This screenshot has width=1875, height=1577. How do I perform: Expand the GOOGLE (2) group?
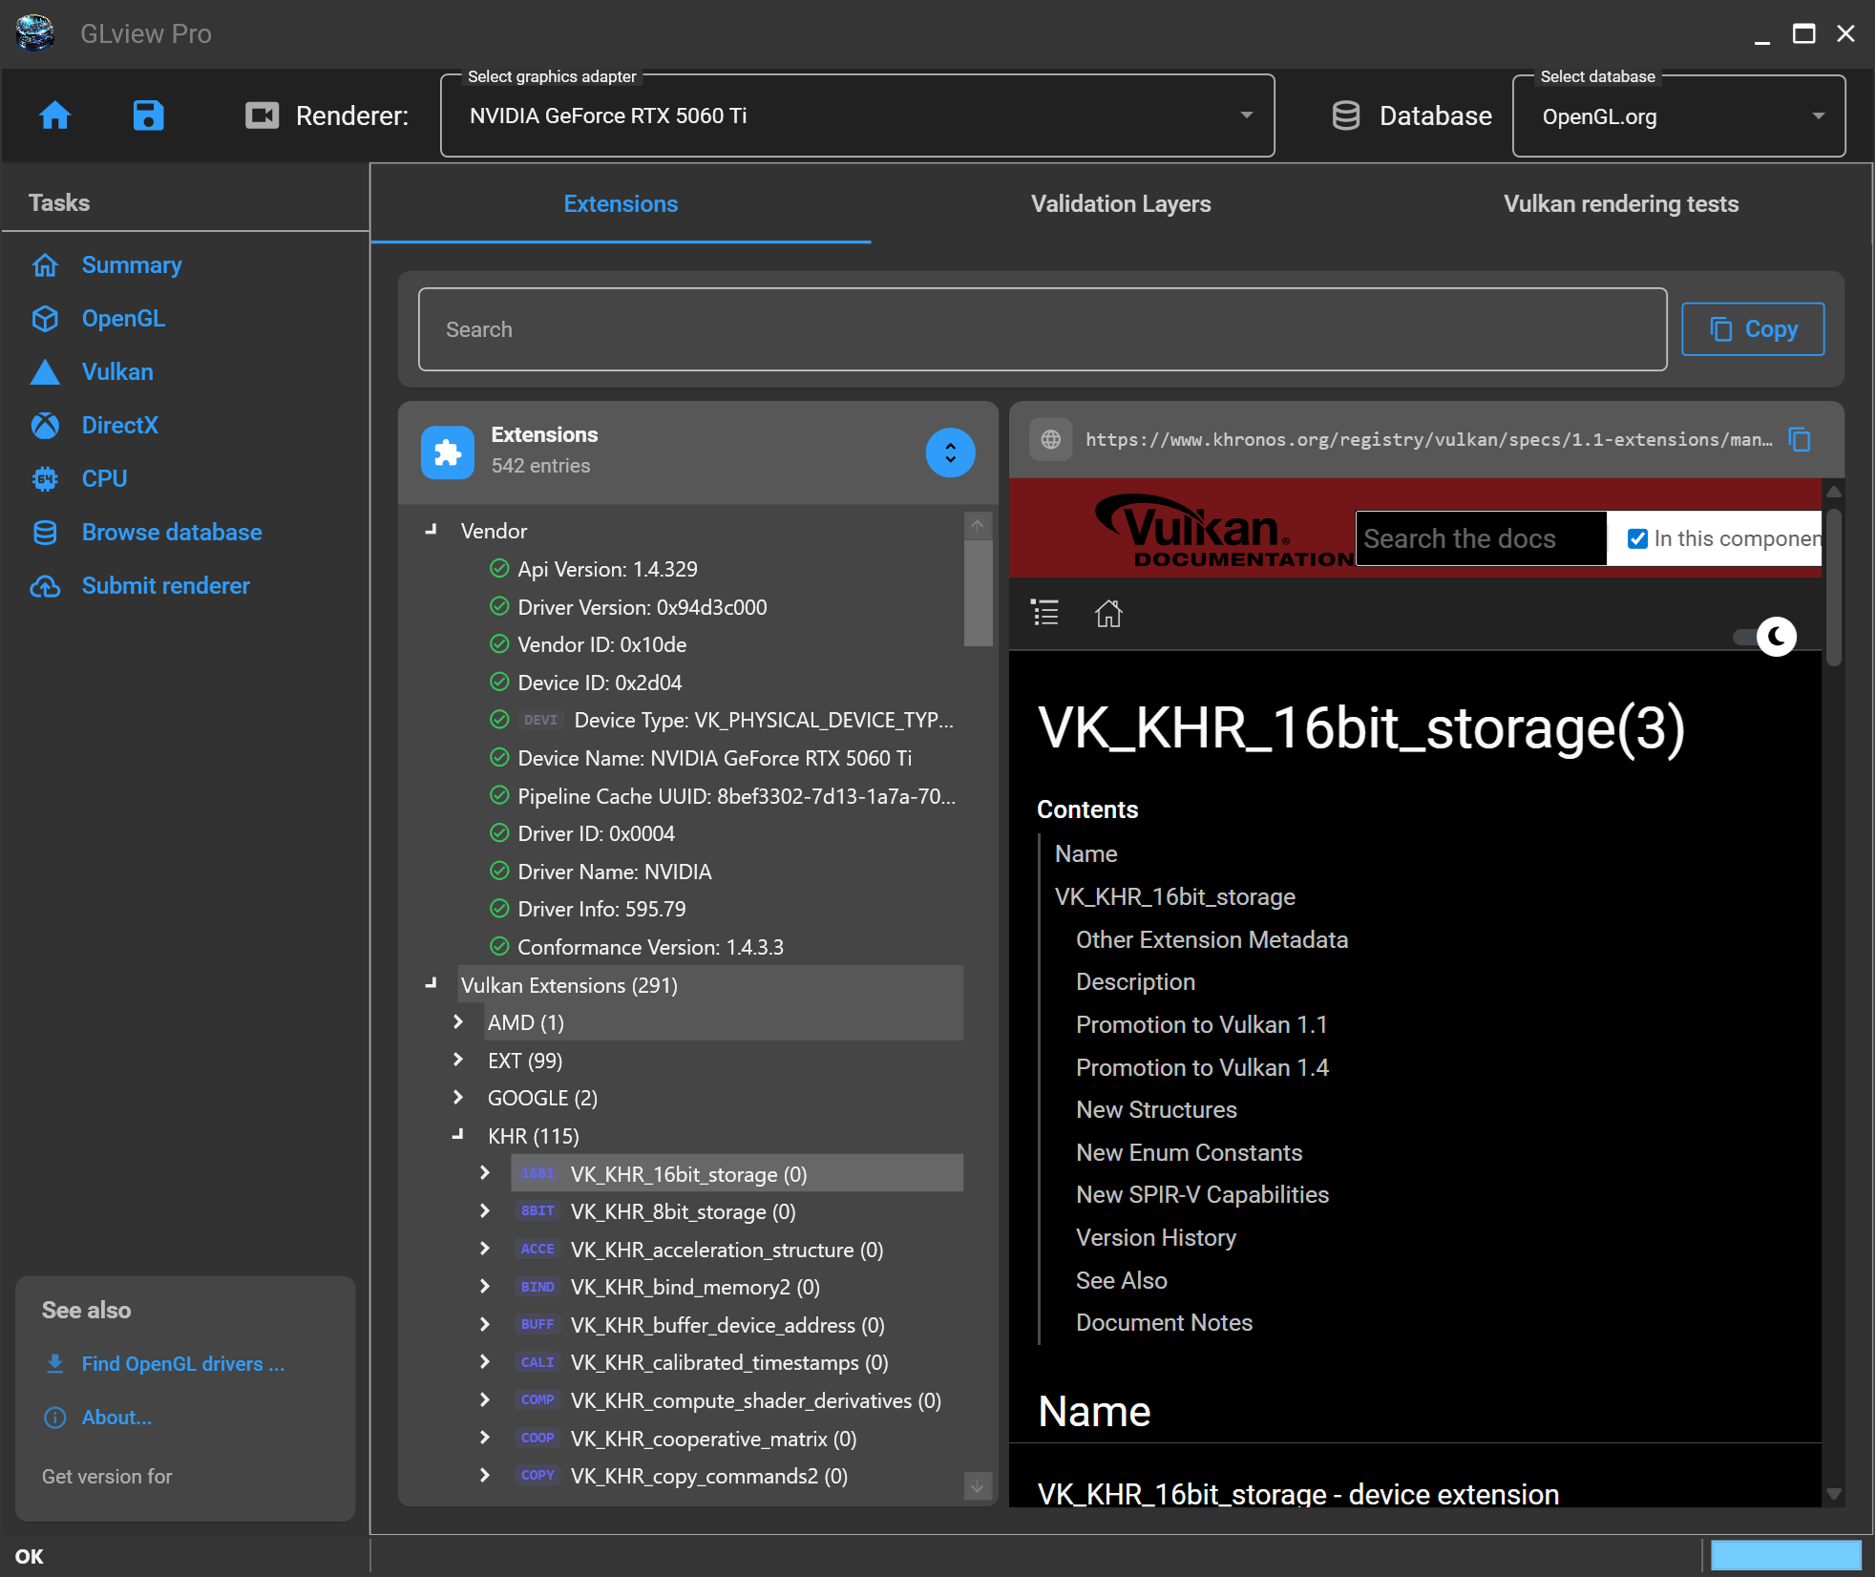pos(458,1098)
